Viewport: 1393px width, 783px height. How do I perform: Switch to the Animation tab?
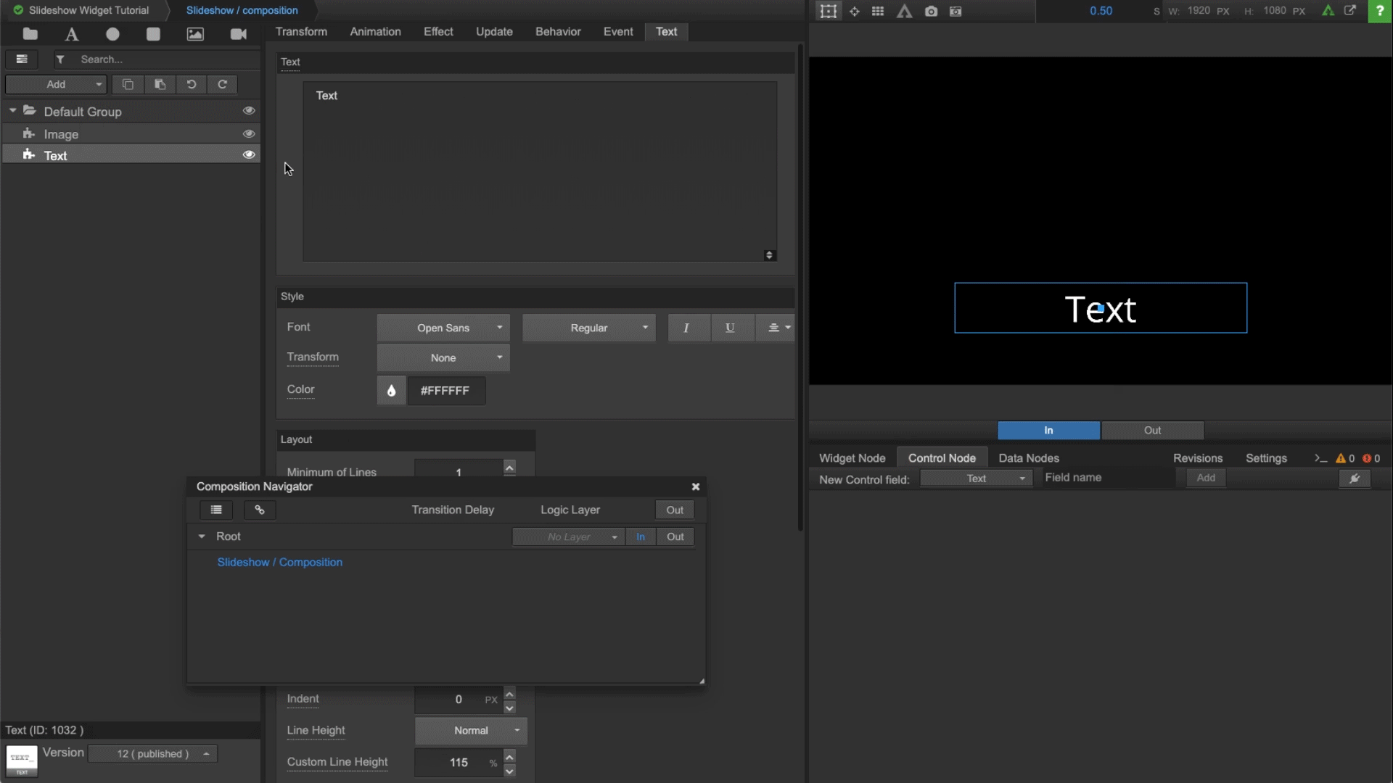375,31
